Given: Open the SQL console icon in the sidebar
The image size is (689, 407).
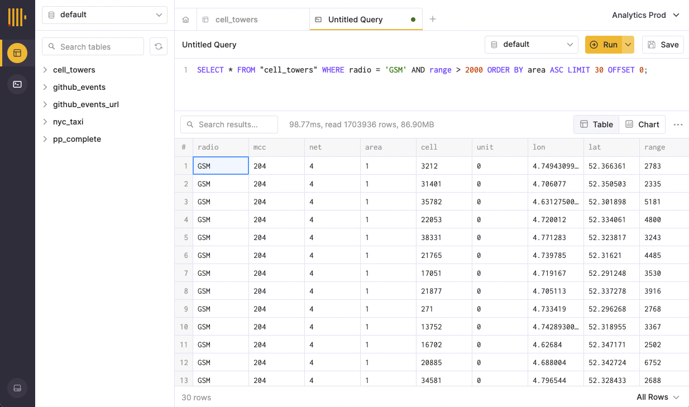Looking at the screenshot, I should (17, 84).
